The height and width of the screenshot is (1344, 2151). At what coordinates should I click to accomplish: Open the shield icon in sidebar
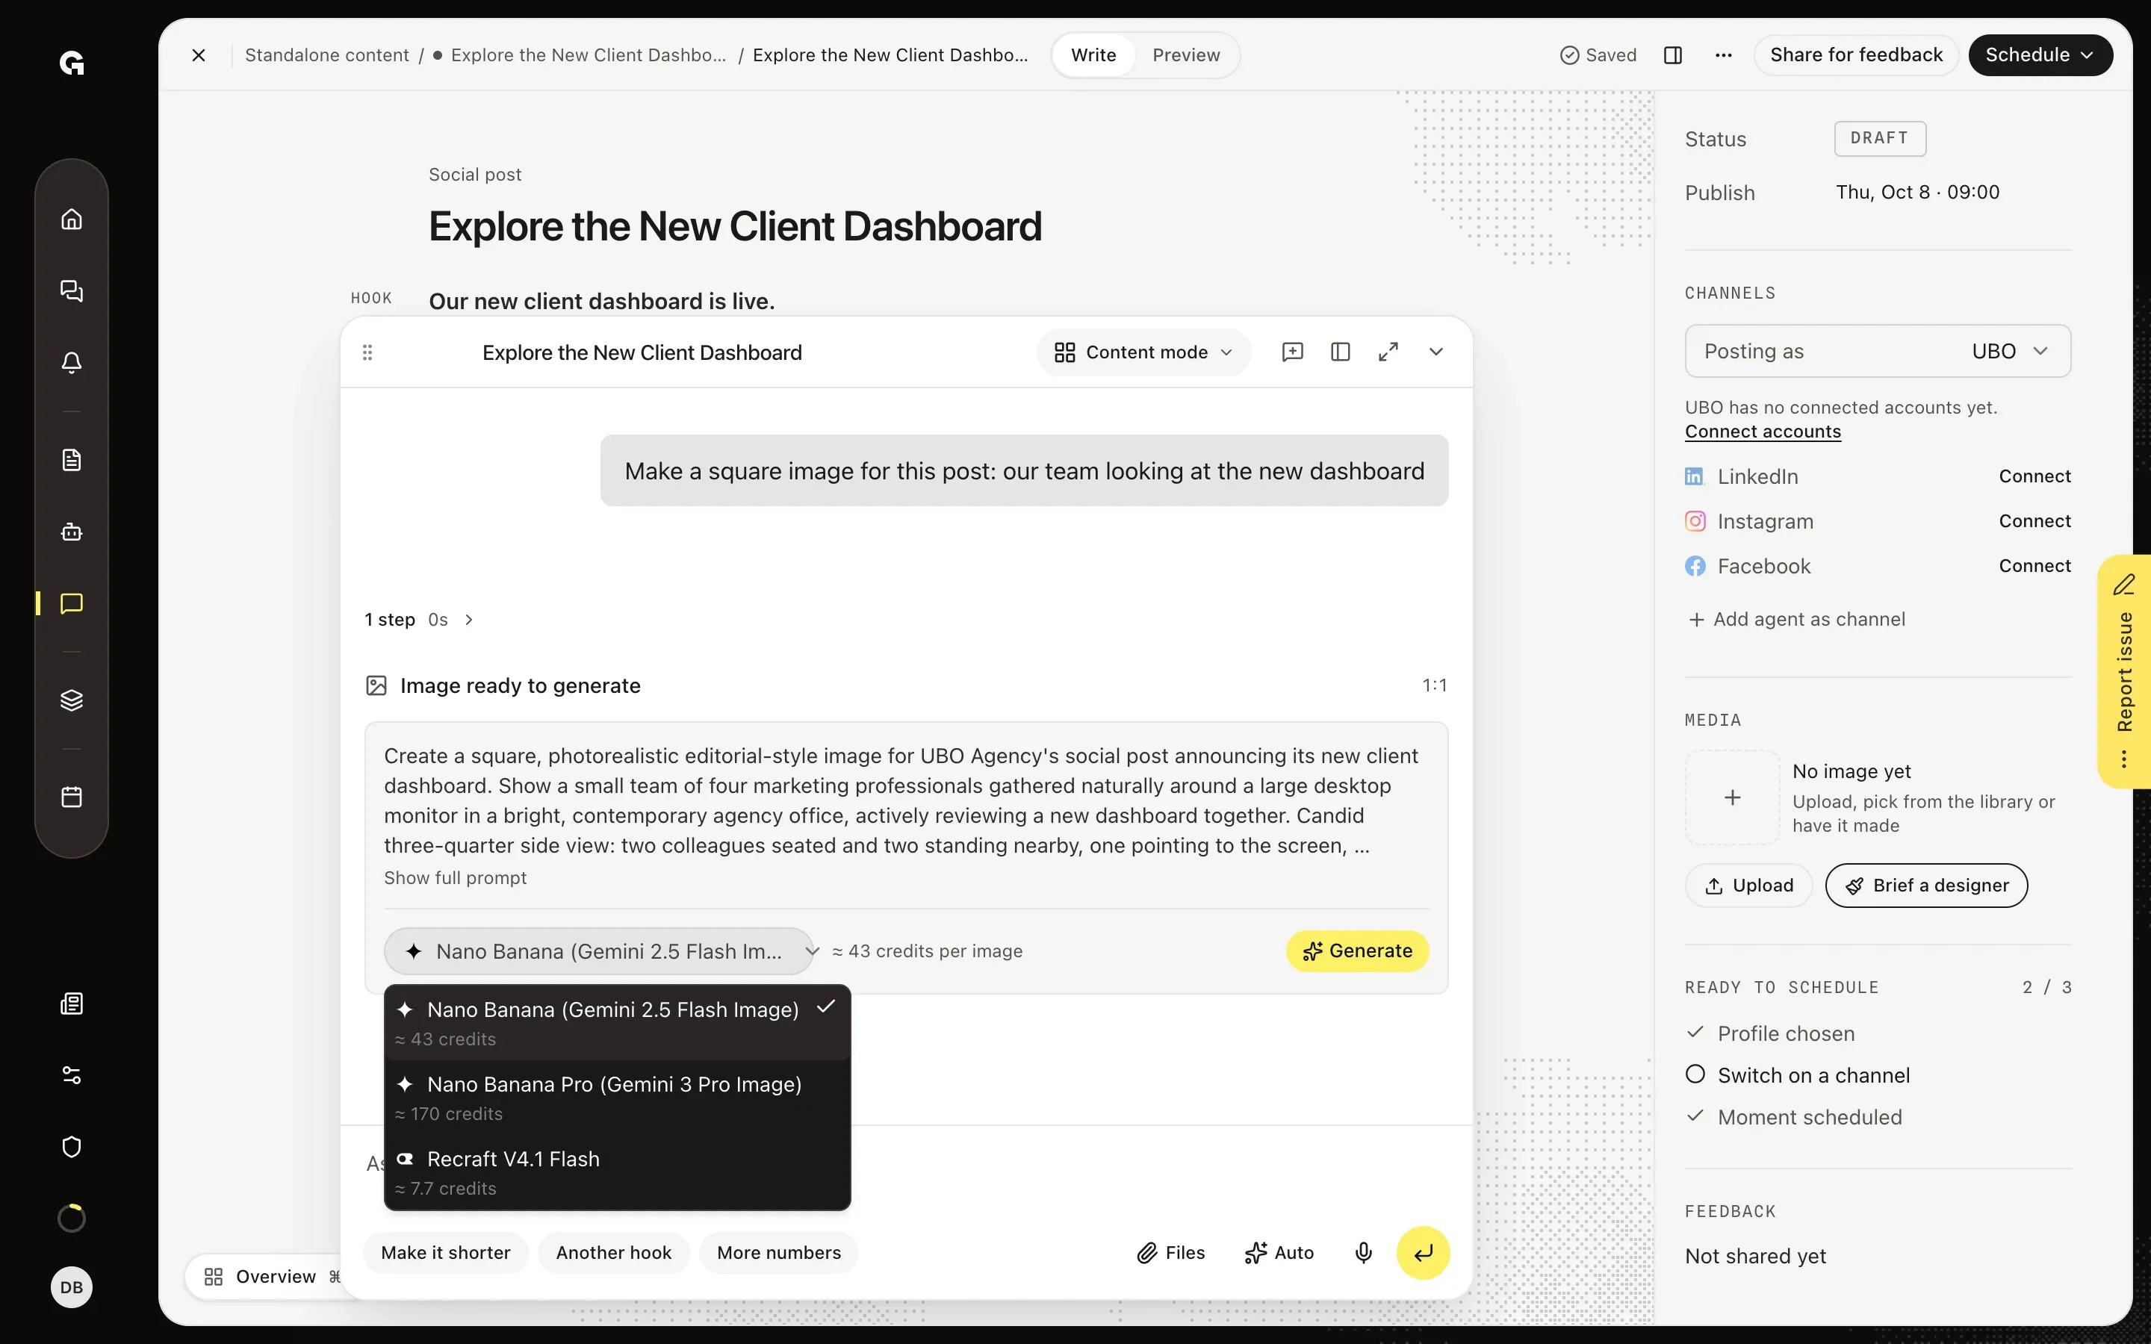(71, 1147)
